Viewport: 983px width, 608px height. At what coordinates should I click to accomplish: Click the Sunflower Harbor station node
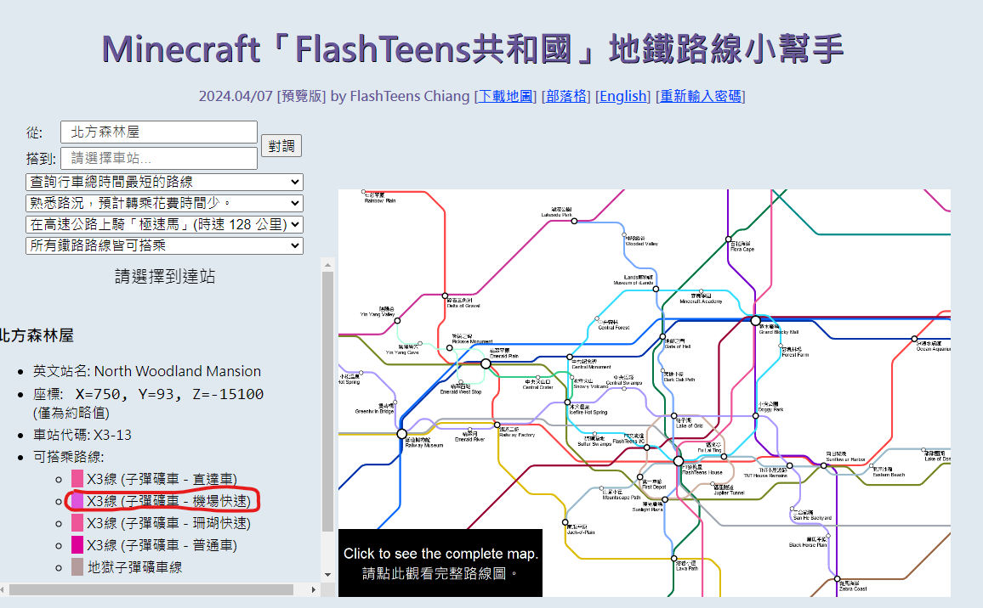coord(824,466)
